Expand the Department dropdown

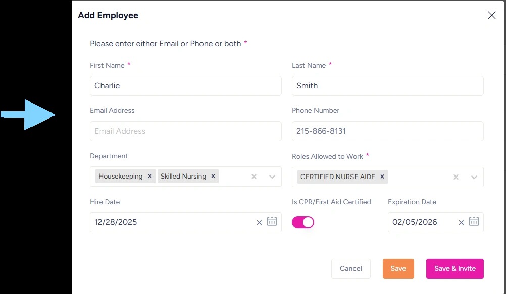click(x=272, y=177)
